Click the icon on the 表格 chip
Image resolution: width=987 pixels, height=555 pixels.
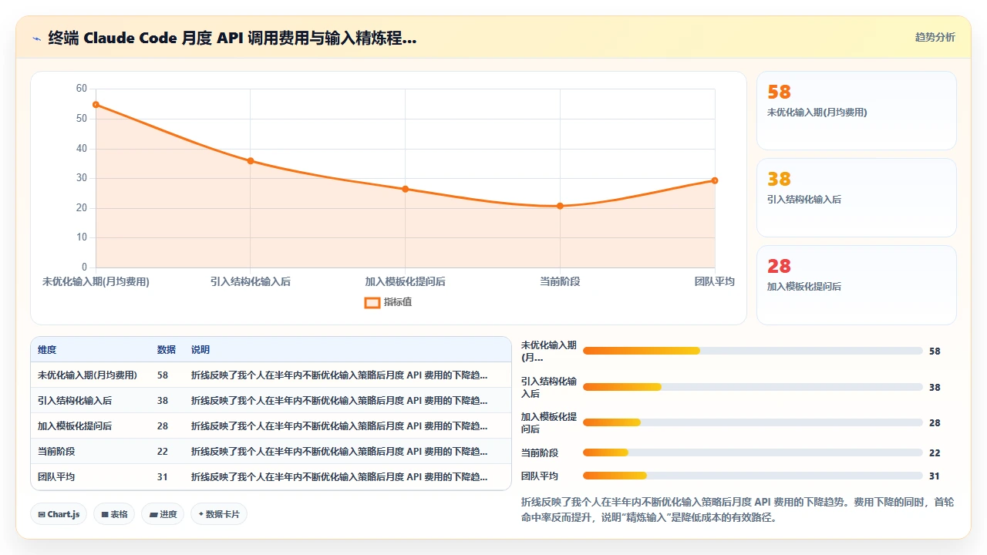tap(105, 514)
